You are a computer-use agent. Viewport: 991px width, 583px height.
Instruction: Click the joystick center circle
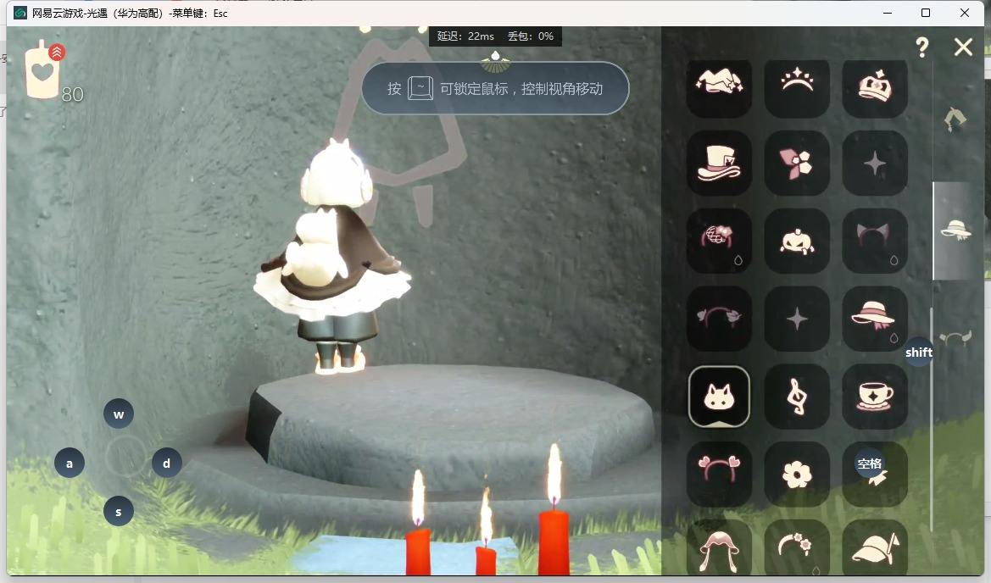tap(125, 456)
